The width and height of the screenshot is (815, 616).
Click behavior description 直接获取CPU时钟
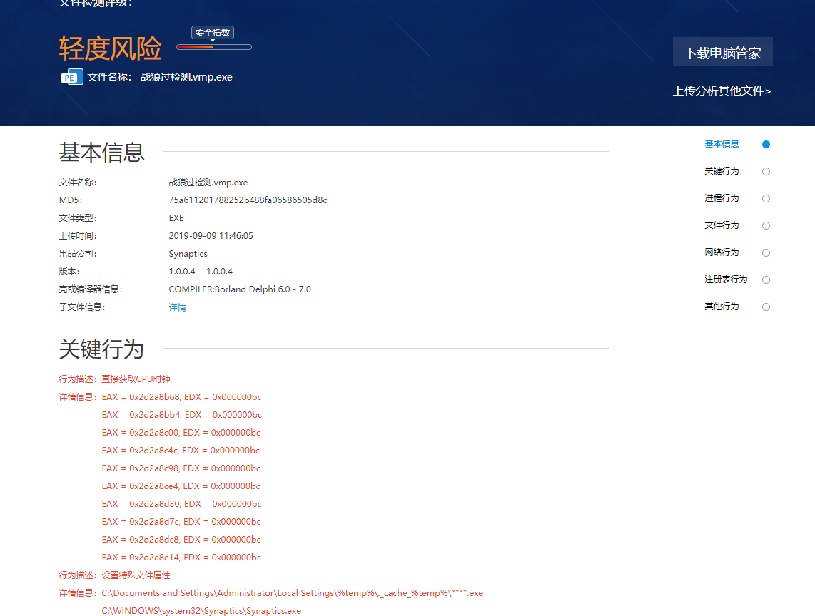pyautogui.click(x=136, y=379)
